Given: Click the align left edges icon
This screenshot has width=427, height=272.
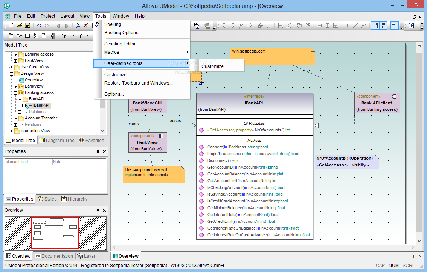Looking at the screenshot, I should [x=224, y=26].
